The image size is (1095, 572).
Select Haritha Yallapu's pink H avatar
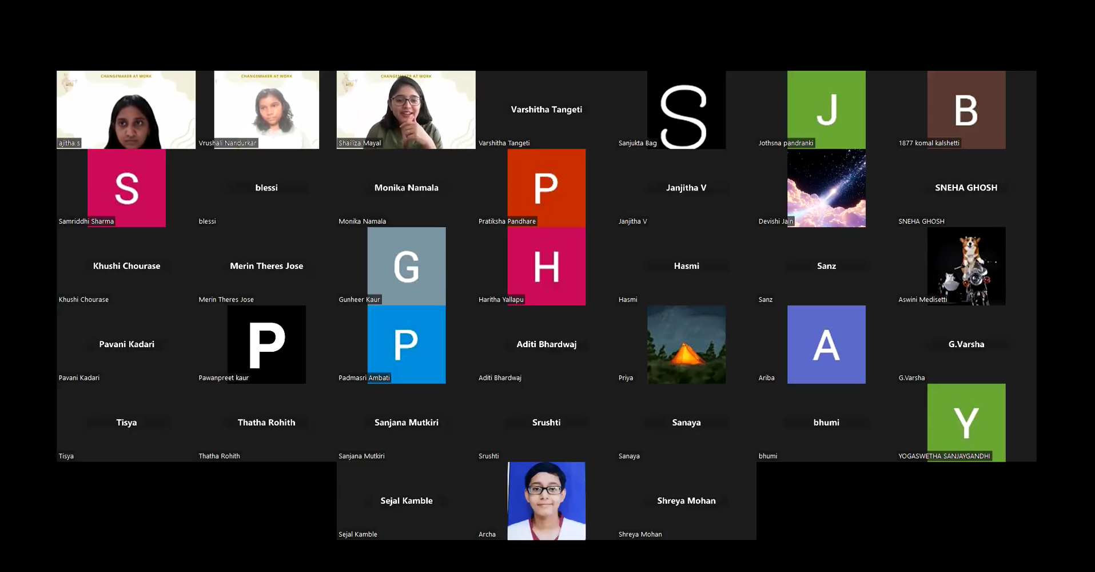pyautogui.click(x=546, y=266)
